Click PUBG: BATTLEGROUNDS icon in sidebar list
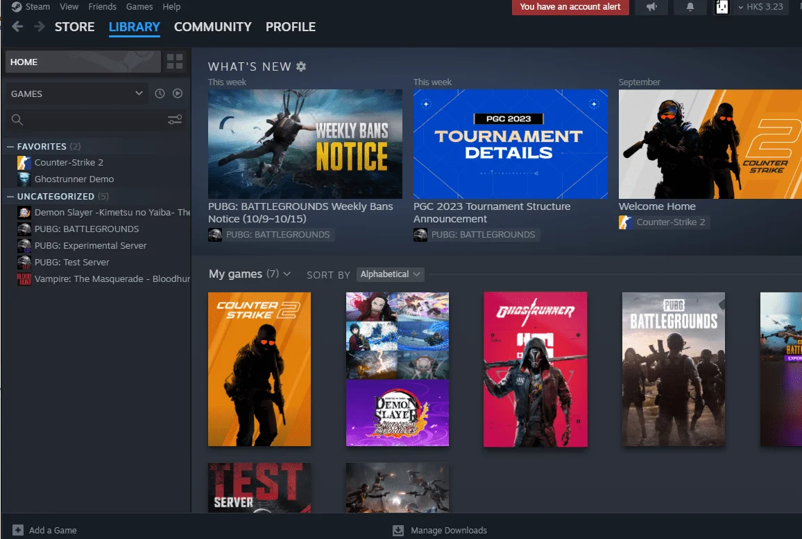802x539 pixels. (24, 229)
